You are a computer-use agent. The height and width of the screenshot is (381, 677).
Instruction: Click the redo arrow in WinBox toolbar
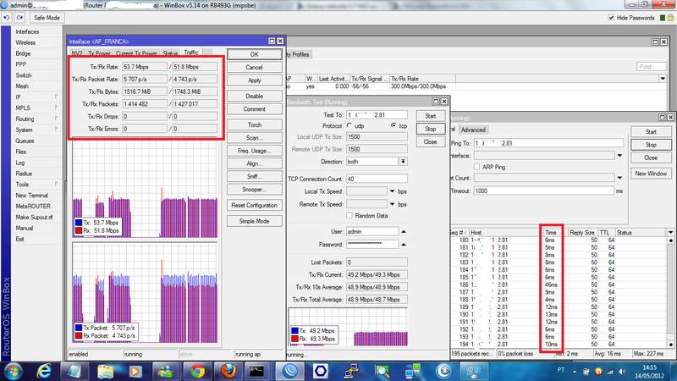(x=20, y=17)
